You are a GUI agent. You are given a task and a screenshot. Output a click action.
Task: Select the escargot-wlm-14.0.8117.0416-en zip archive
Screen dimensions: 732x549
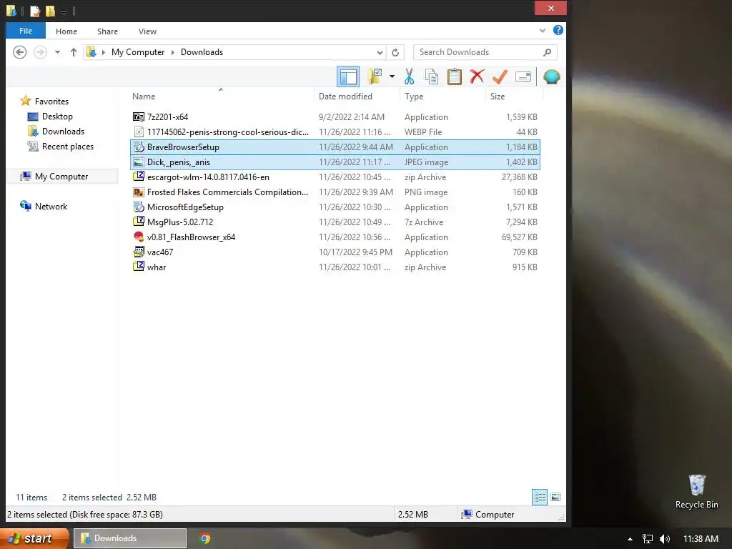(x=335, y=177)
